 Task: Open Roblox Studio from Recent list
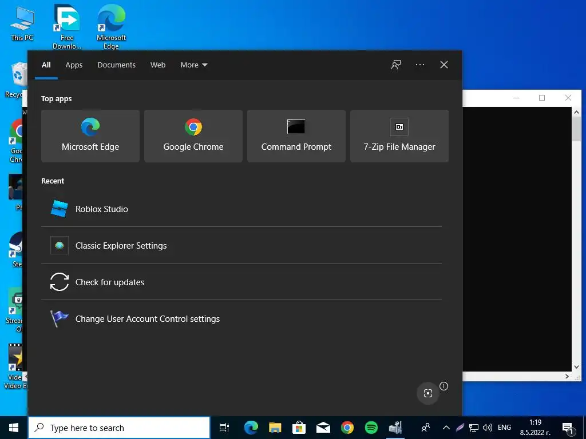coord(241,209)
